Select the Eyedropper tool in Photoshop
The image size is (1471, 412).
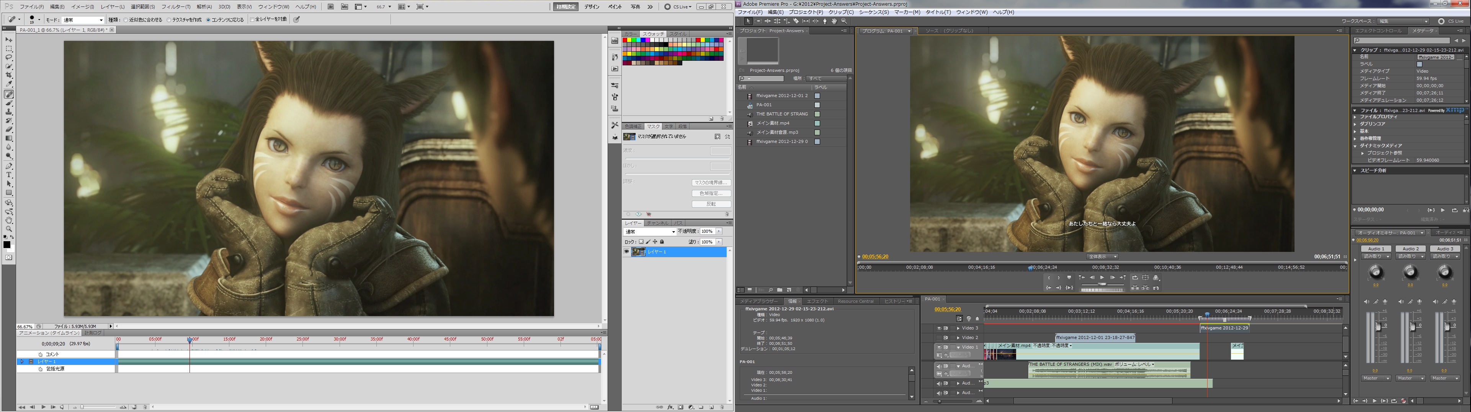pos(9,84)
